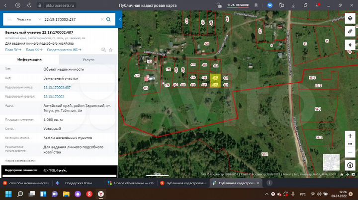Open Alice assistant on taskbar
This screenshot has width=358, height=200.
(x=78, y=194)
